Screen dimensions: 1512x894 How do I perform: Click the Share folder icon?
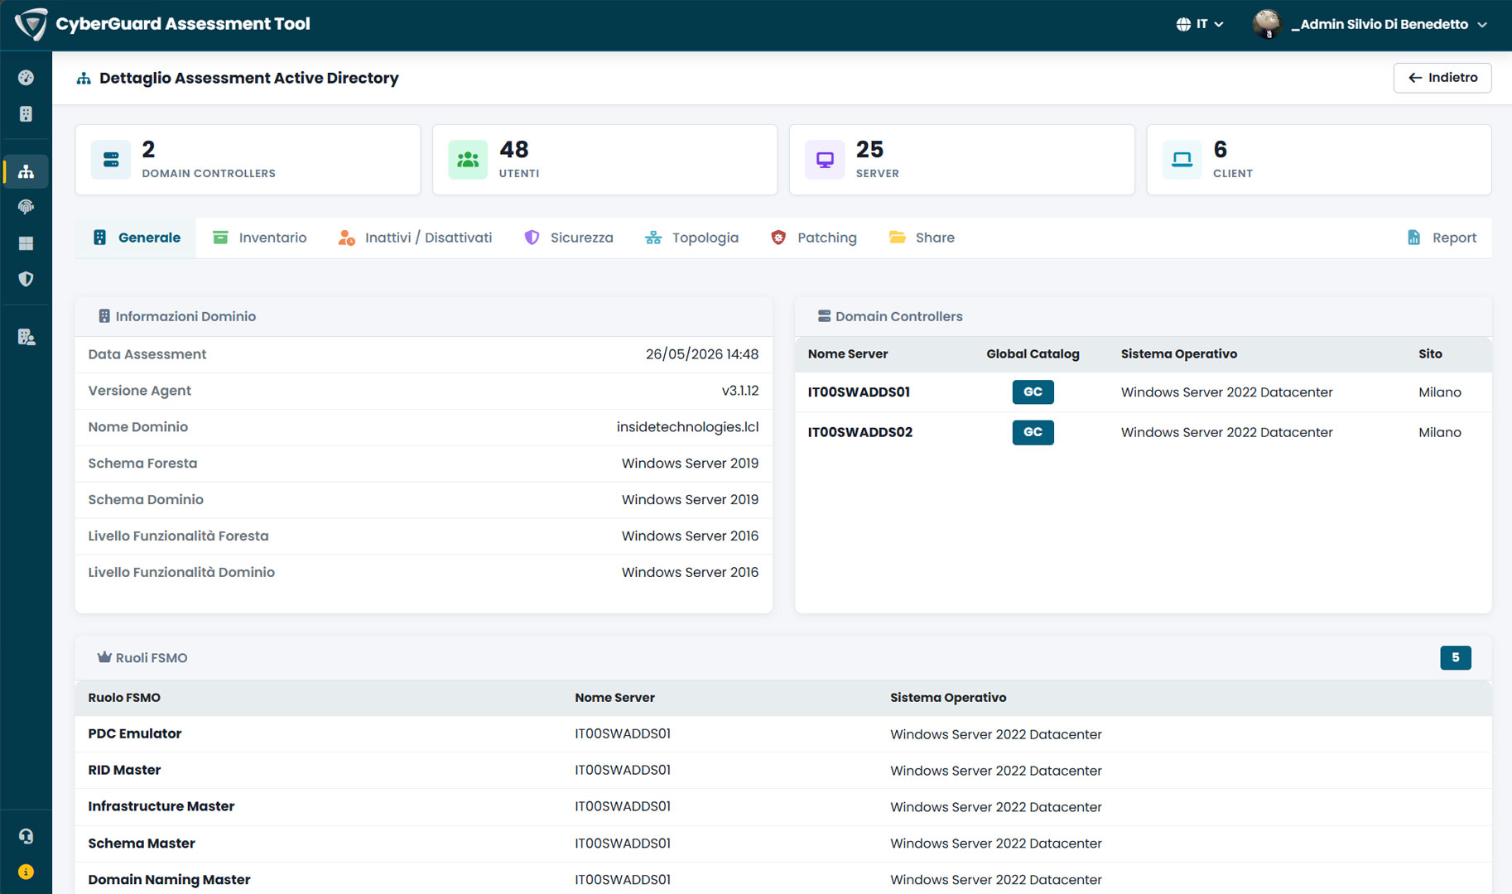[x=897, y=238]
